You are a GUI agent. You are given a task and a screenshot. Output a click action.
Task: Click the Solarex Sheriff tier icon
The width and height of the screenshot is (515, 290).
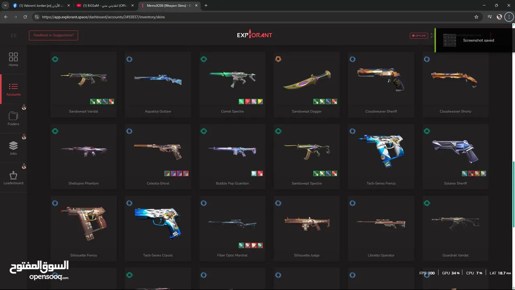(x=427, y=131)
